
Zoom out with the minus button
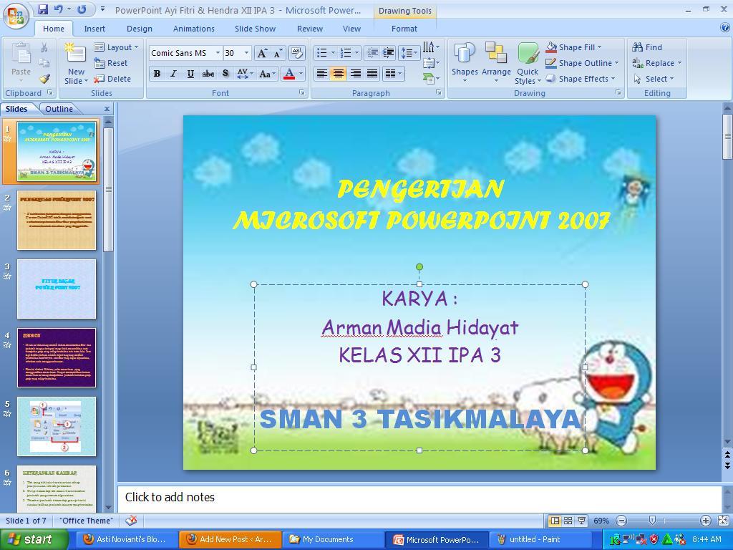coord(621,521)
